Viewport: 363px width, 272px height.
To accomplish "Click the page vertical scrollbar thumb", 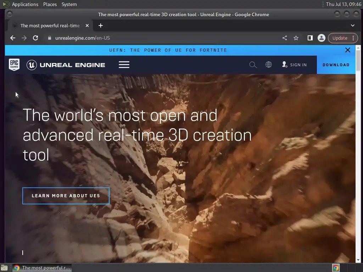I will coord(358,61).
